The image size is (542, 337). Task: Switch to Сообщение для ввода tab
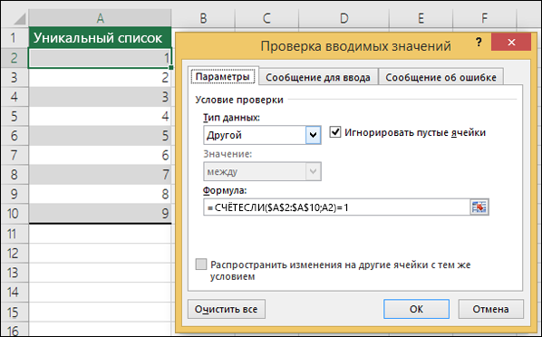318,77
